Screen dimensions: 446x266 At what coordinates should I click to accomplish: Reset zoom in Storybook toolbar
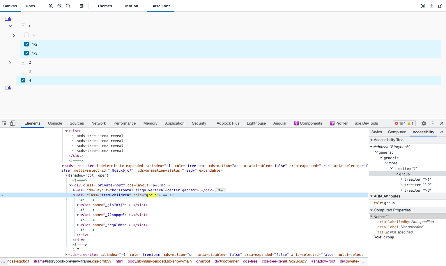[68, 6]
